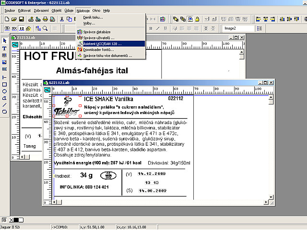Click the cyan ruler corner icon in 21213.Lab
Screen dimensions: 307x230
click(15, 45)
